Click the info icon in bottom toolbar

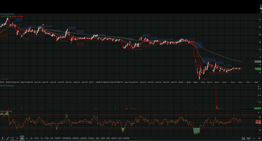coord(3,138)
